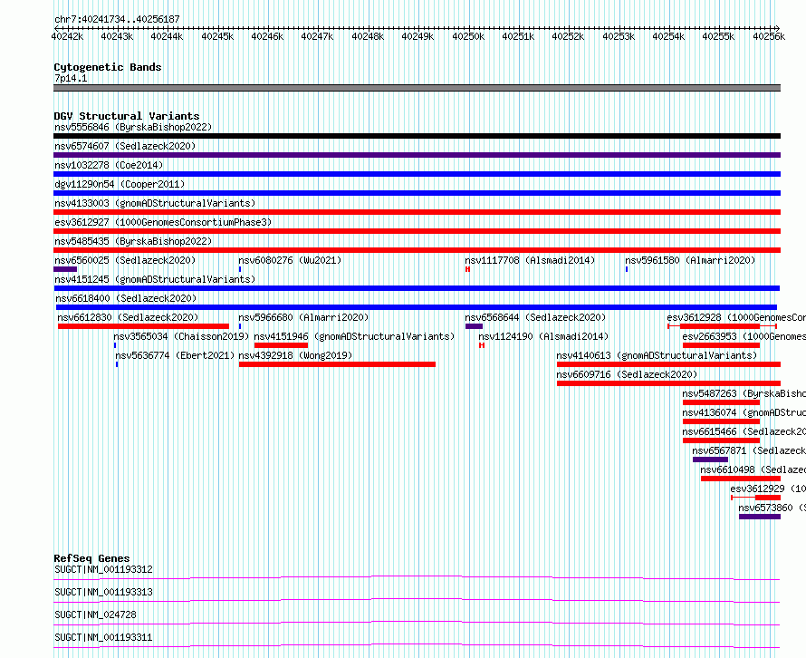Screen dimensions: 806x658
Task: Click SUGCT|NM_001193313 transcript label
Action: (103, 592)
